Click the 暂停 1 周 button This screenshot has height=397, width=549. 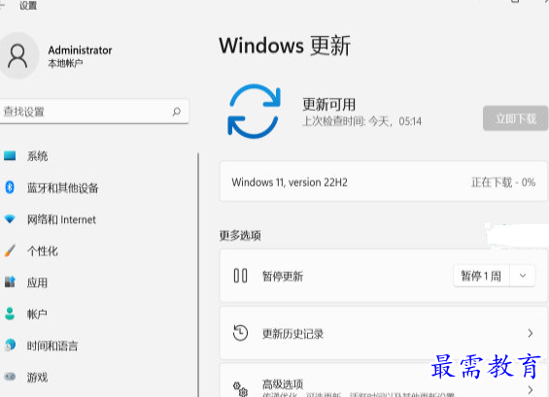(x=481, y=276)
